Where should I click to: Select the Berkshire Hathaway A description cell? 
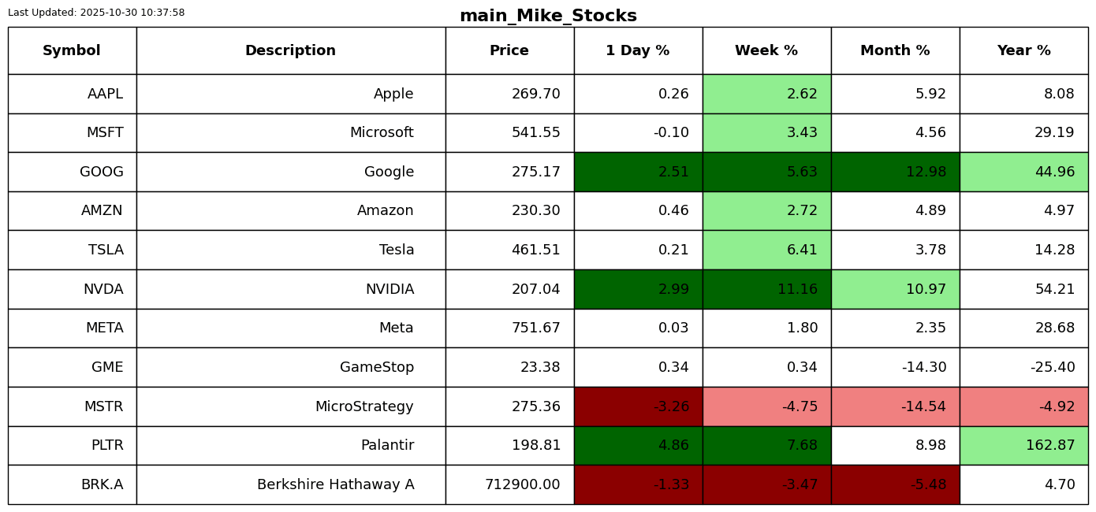tap(290, 484)
